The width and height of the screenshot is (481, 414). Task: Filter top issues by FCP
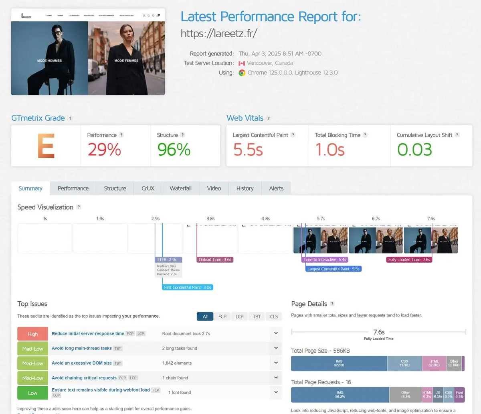pyautogui.click(x=222, y=317)
